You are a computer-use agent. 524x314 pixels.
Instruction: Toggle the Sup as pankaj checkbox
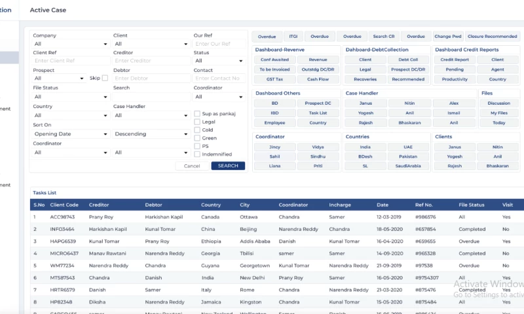197,114
